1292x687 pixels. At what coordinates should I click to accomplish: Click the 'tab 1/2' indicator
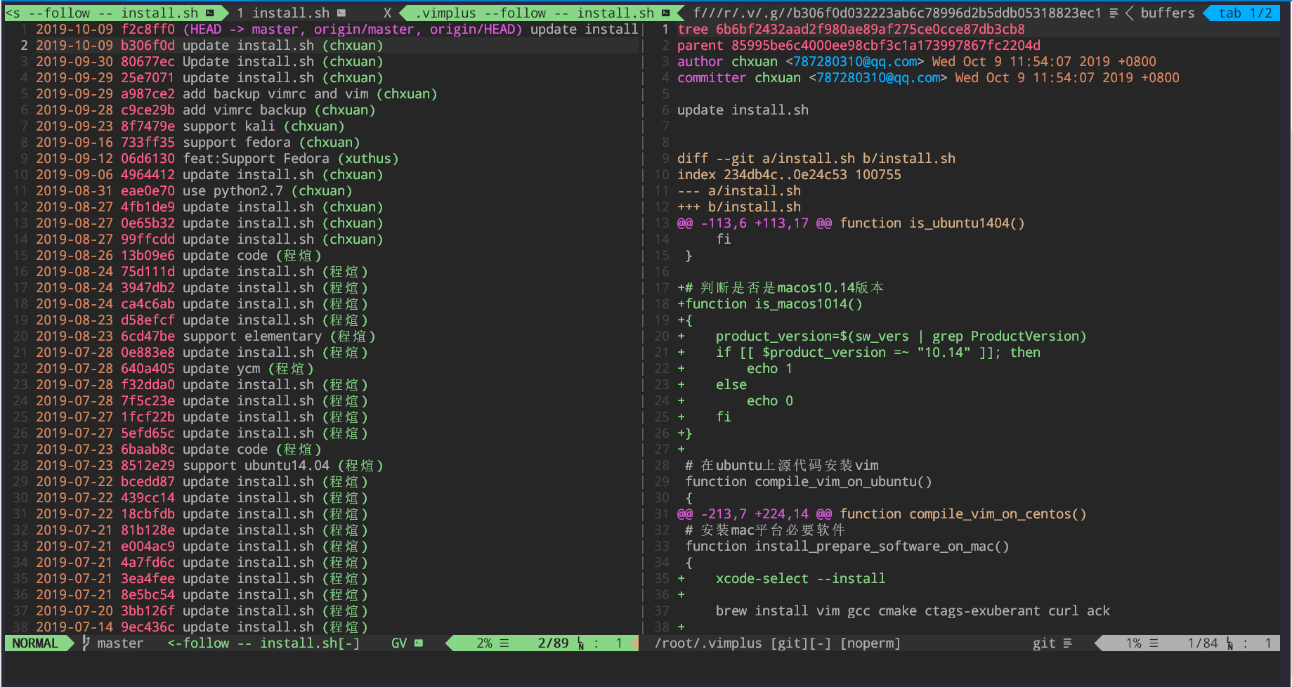click(x=1245, y=13)
